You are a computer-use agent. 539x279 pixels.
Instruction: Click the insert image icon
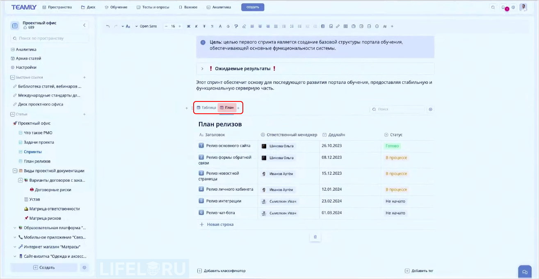coord(330,26)
